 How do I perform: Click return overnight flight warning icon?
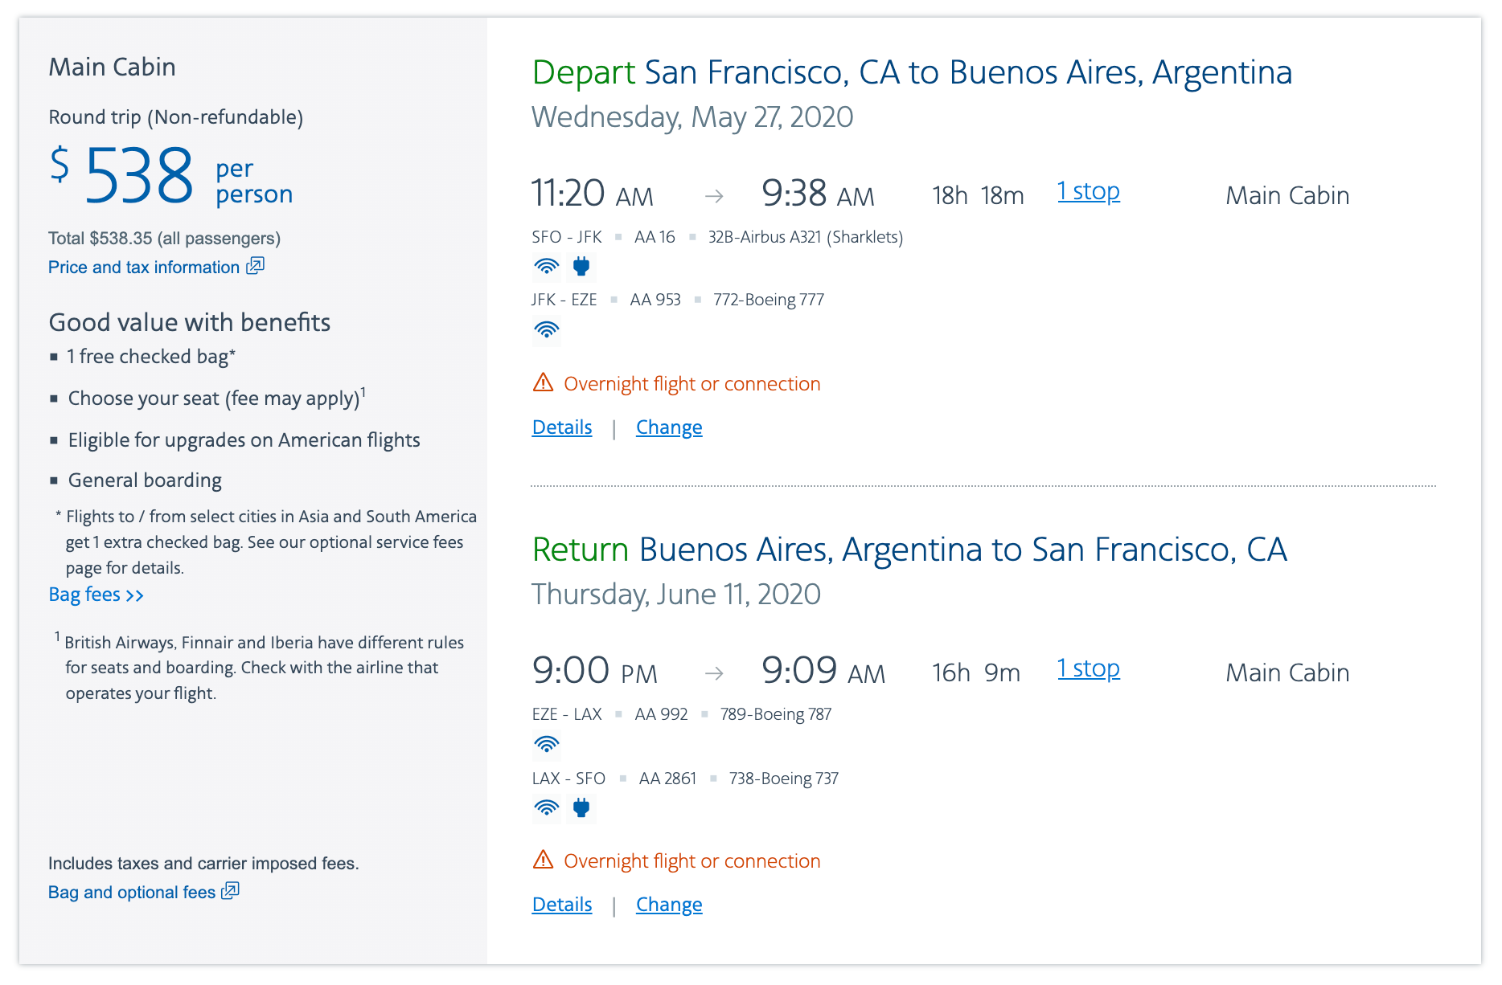pos(544,860)
